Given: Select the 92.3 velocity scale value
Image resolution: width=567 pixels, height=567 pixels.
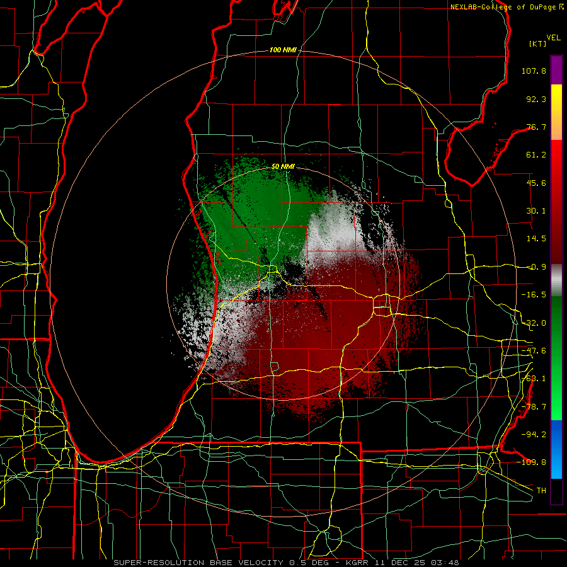Looking at the screenshot, I should tap(536, 99).
